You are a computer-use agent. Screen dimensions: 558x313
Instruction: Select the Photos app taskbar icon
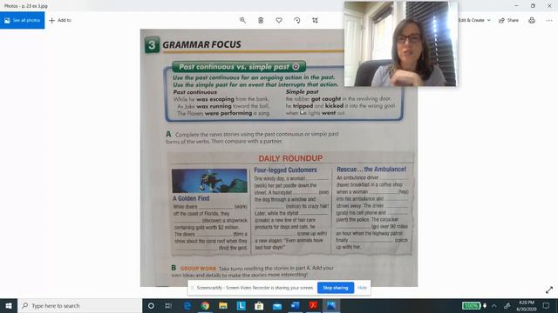coord(331,305)
